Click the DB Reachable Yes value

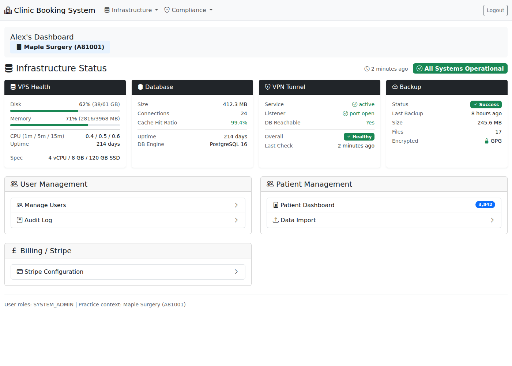(370, 123)
